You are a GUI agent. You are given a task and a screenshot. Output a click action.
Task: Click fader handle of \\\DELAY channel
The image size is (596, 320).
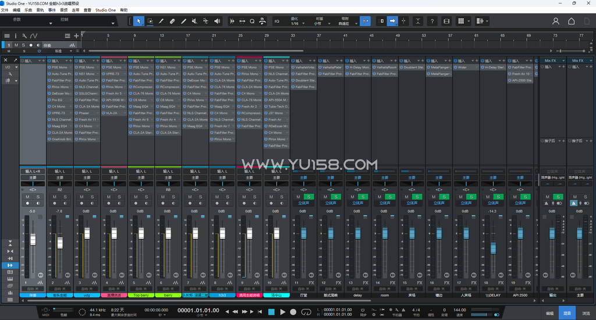(x=493, y=248)
